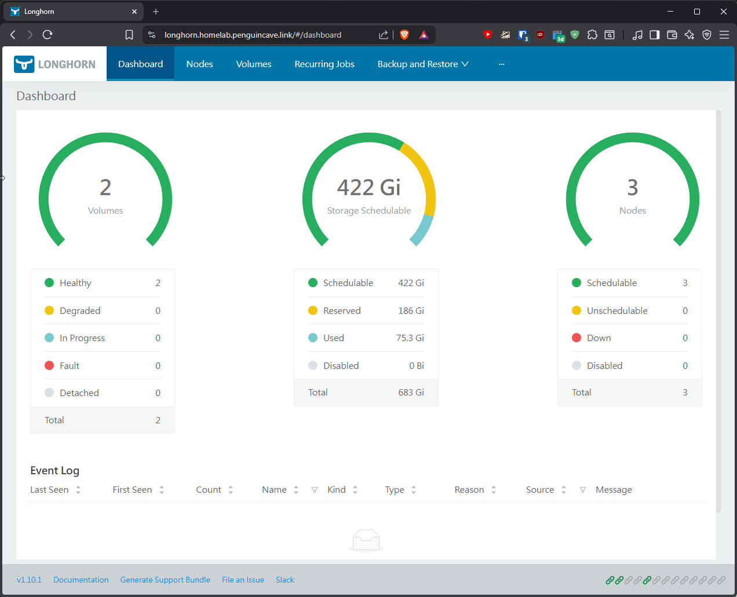Open the browser extensions puzzle icon
Viewport: 737px width, 597px height.
click(592, 35)
